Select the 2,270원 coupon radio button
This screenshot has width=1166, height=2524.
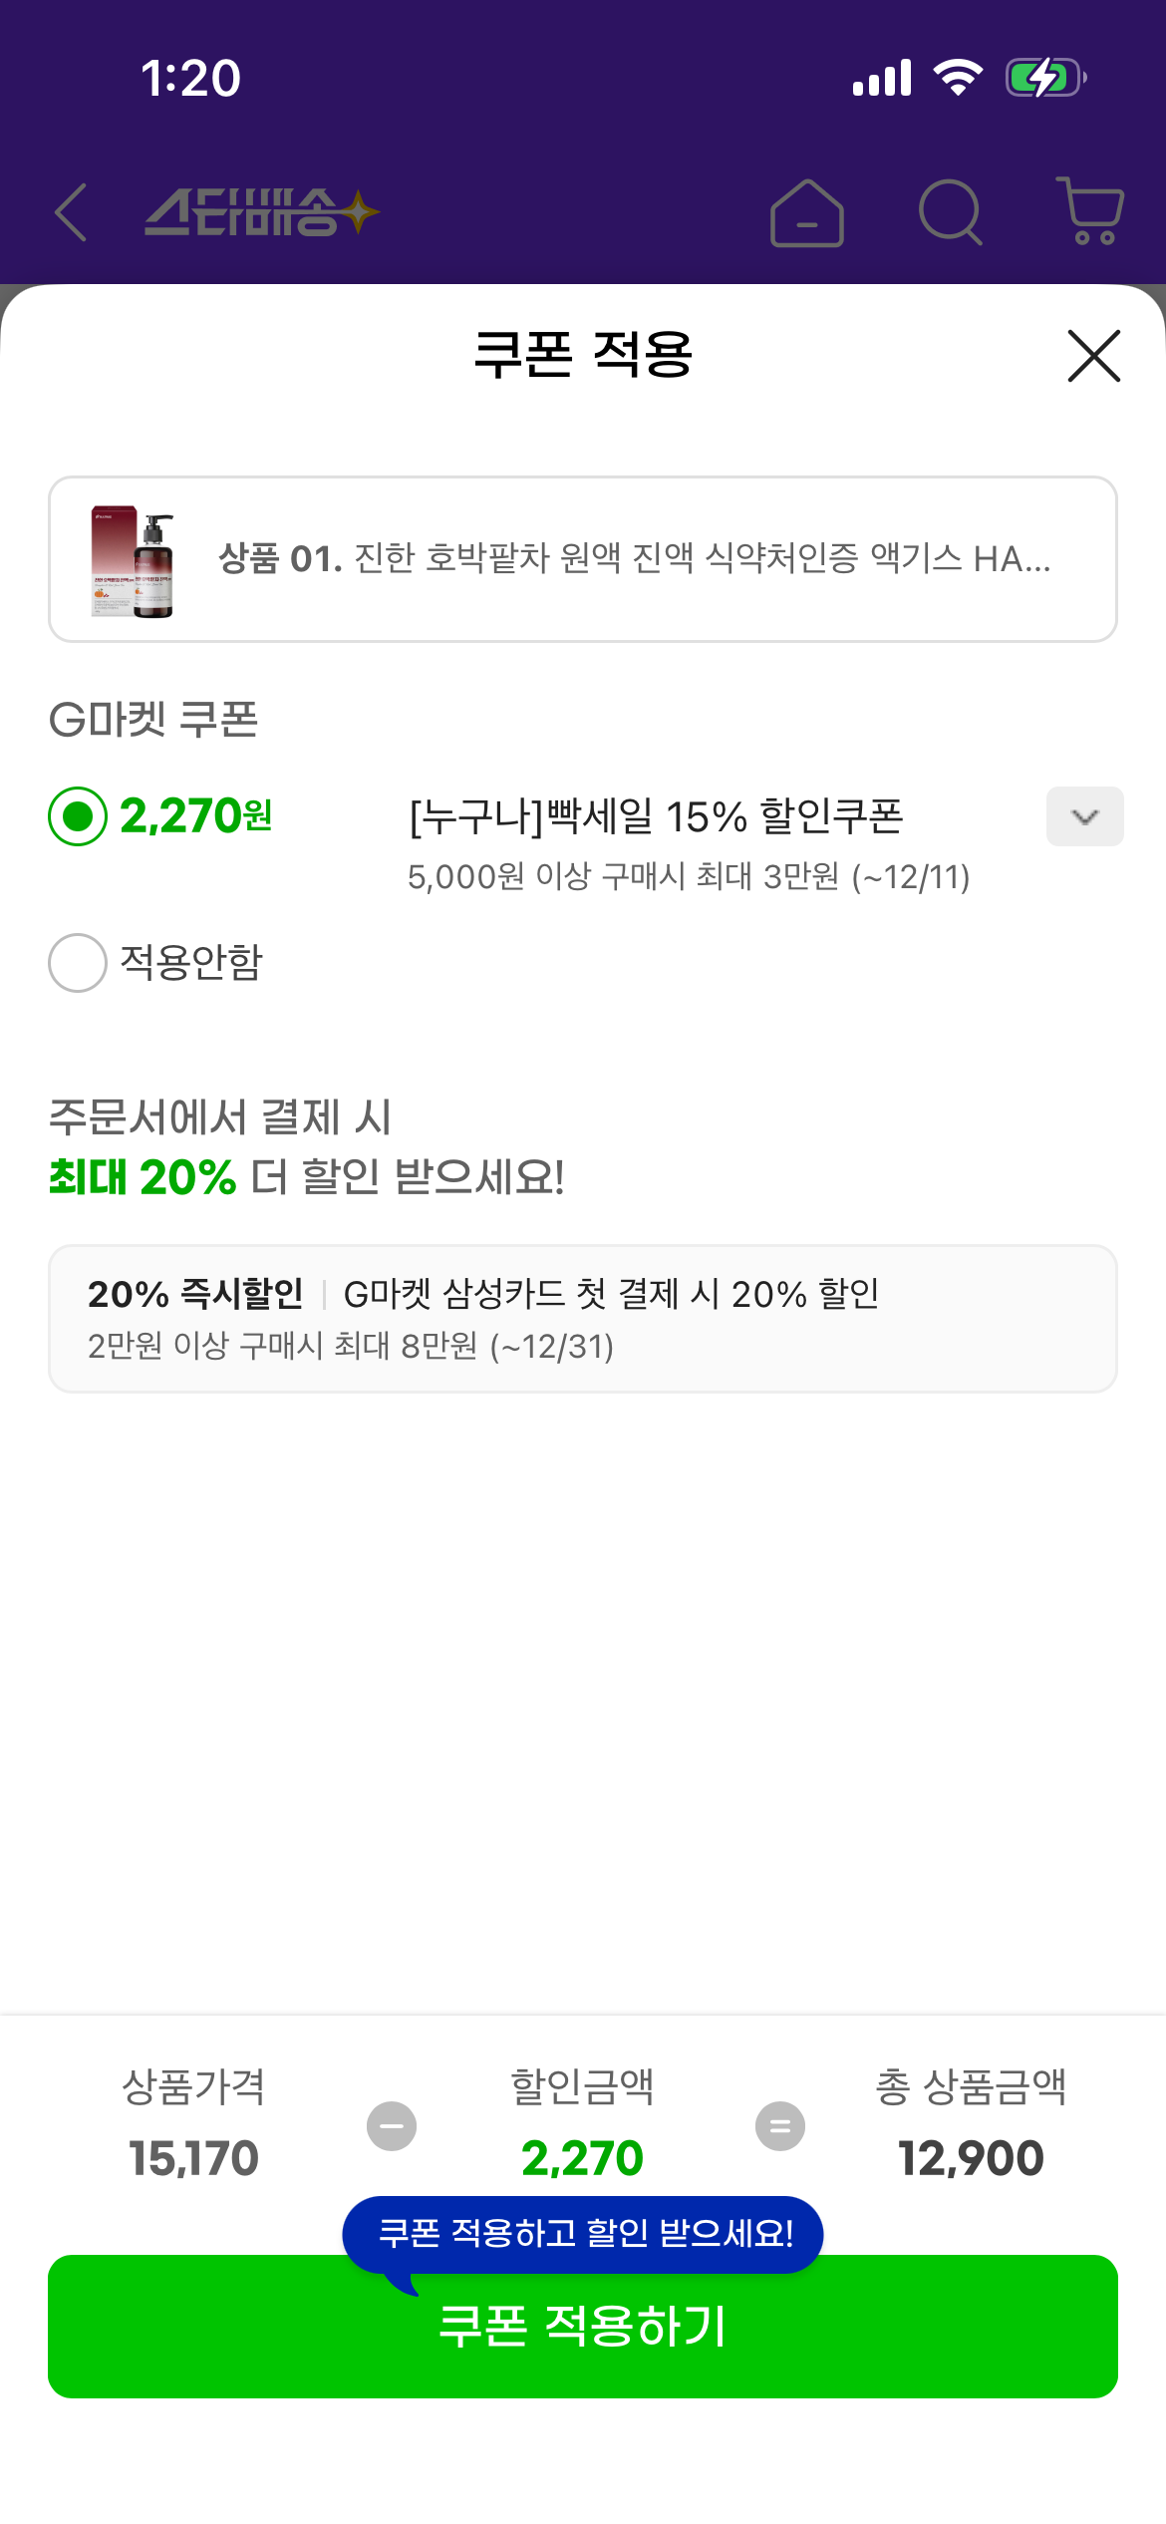(78, 816)
